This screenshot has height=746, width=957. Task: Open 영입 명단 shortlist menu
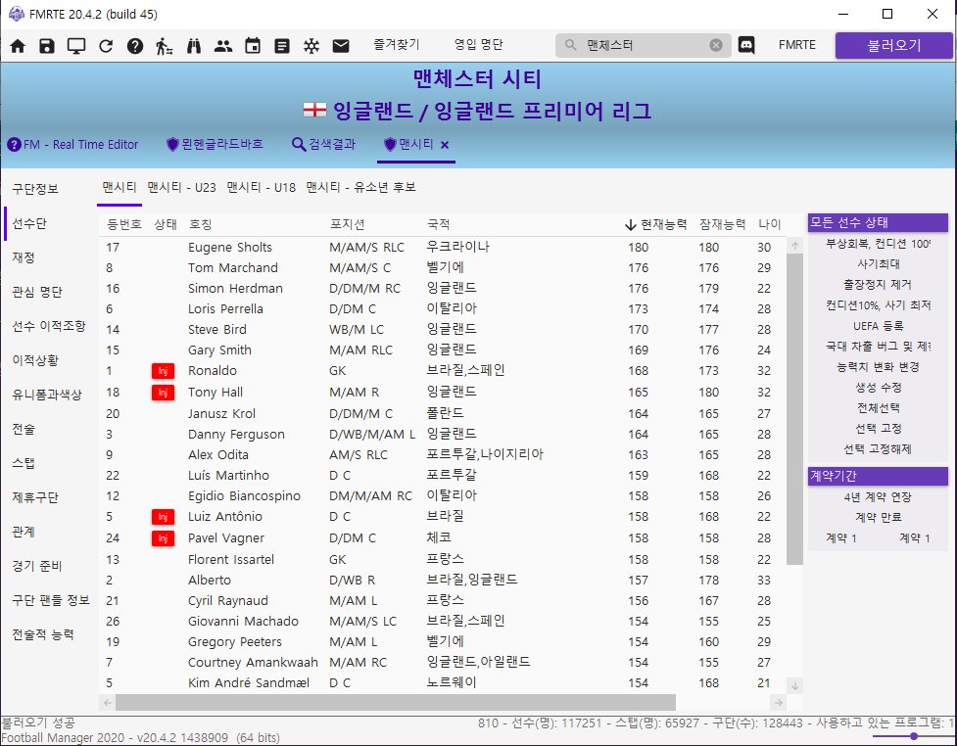(x=478, y=44)
